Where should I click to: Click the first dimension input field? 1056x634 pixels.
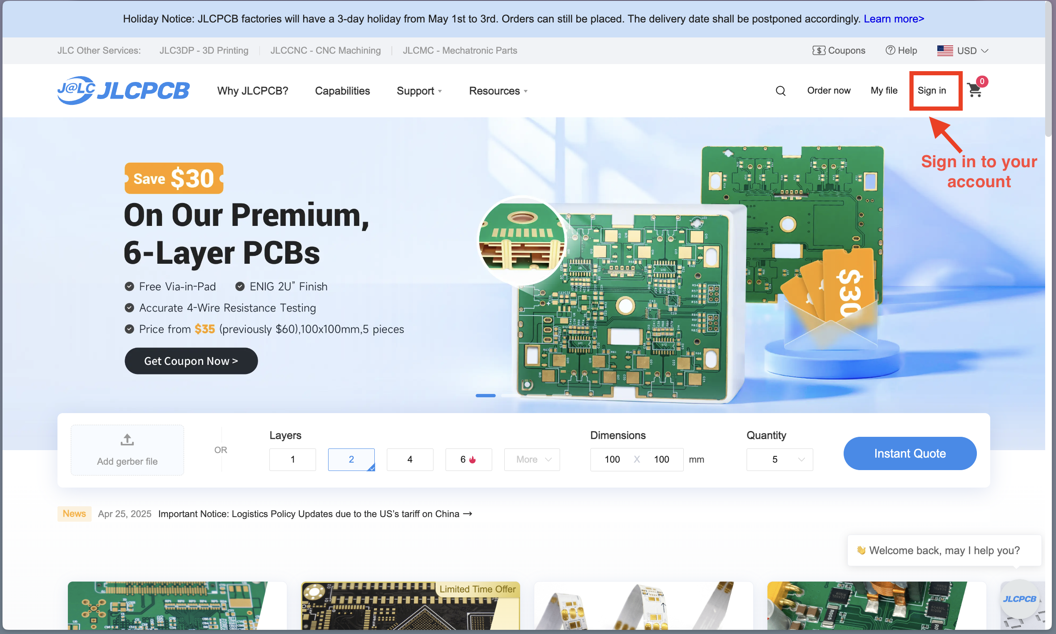[612, 460]
